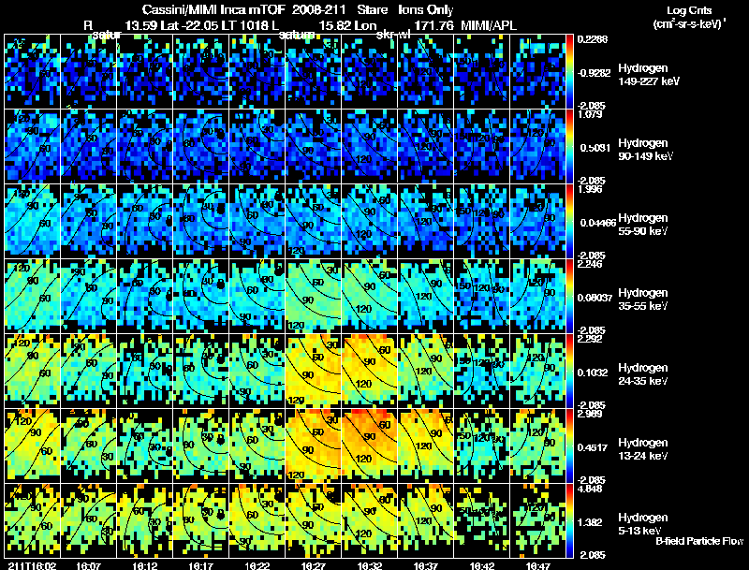Select the 90-149 keV panel at 16:12

(145, 147)
